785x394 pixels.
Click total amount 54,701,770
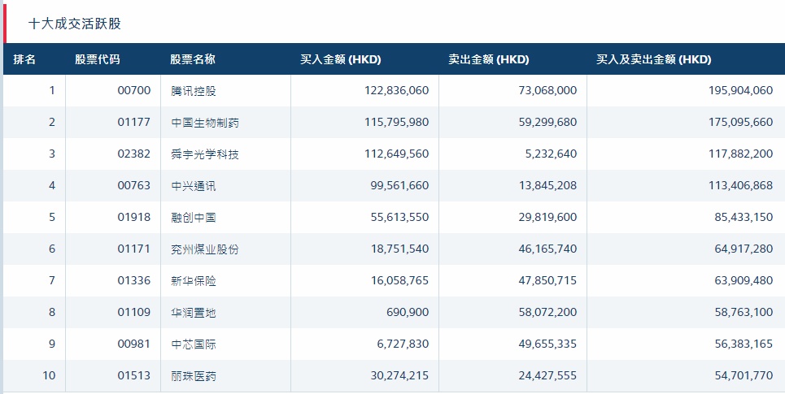click(x=744, y=375)
